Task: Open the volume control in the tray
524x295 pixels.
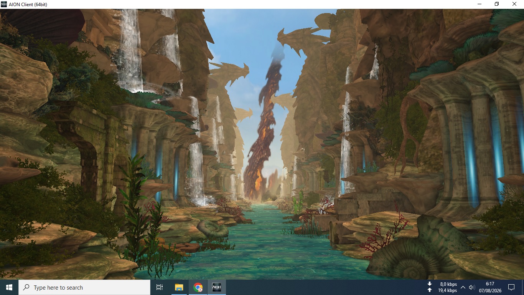Action: [x=472, y=287]
